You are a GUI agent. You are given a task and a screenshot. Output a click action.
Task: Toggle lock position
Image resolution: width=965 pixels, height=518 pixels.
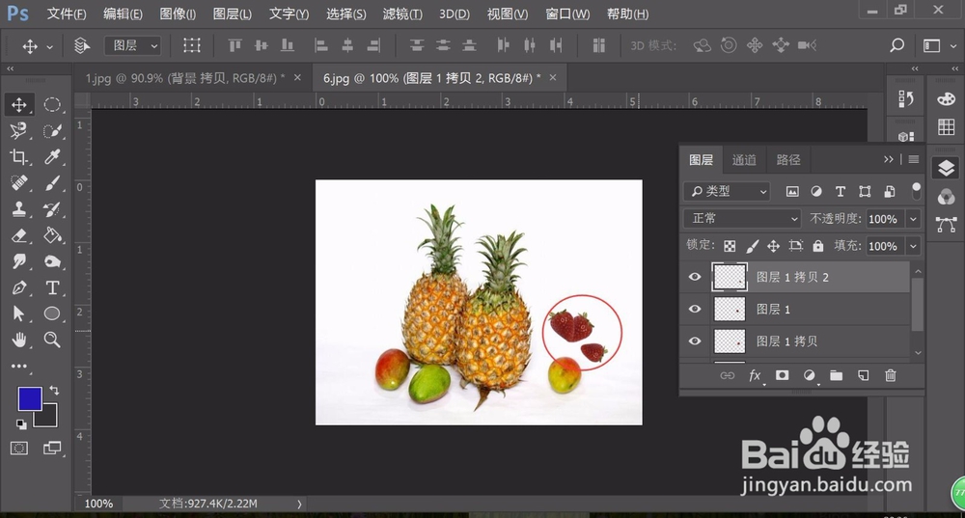pyautogui.click(x=773, y=246)
